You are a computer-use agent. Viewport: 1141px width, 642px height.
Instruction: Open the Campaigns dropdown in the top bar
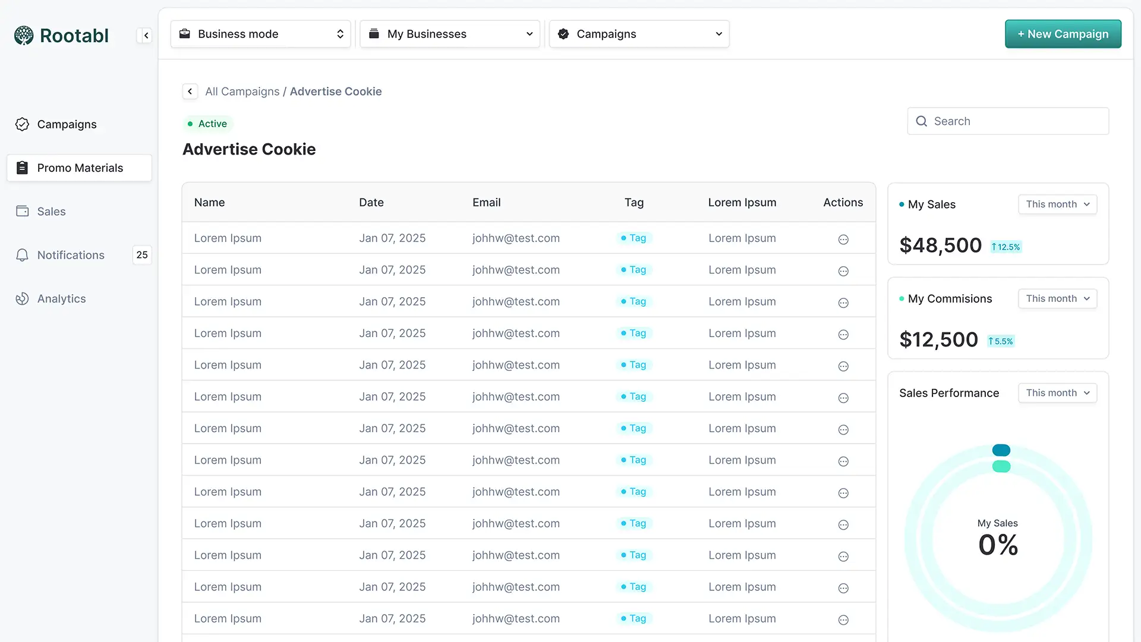click(639, 34)
